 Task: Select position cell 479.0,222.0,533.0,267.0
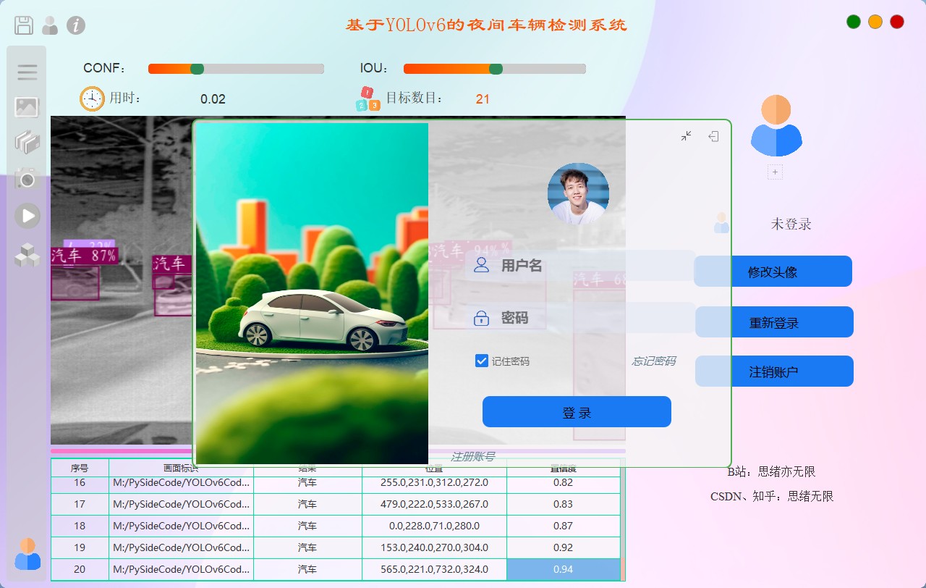click(434, 504)
